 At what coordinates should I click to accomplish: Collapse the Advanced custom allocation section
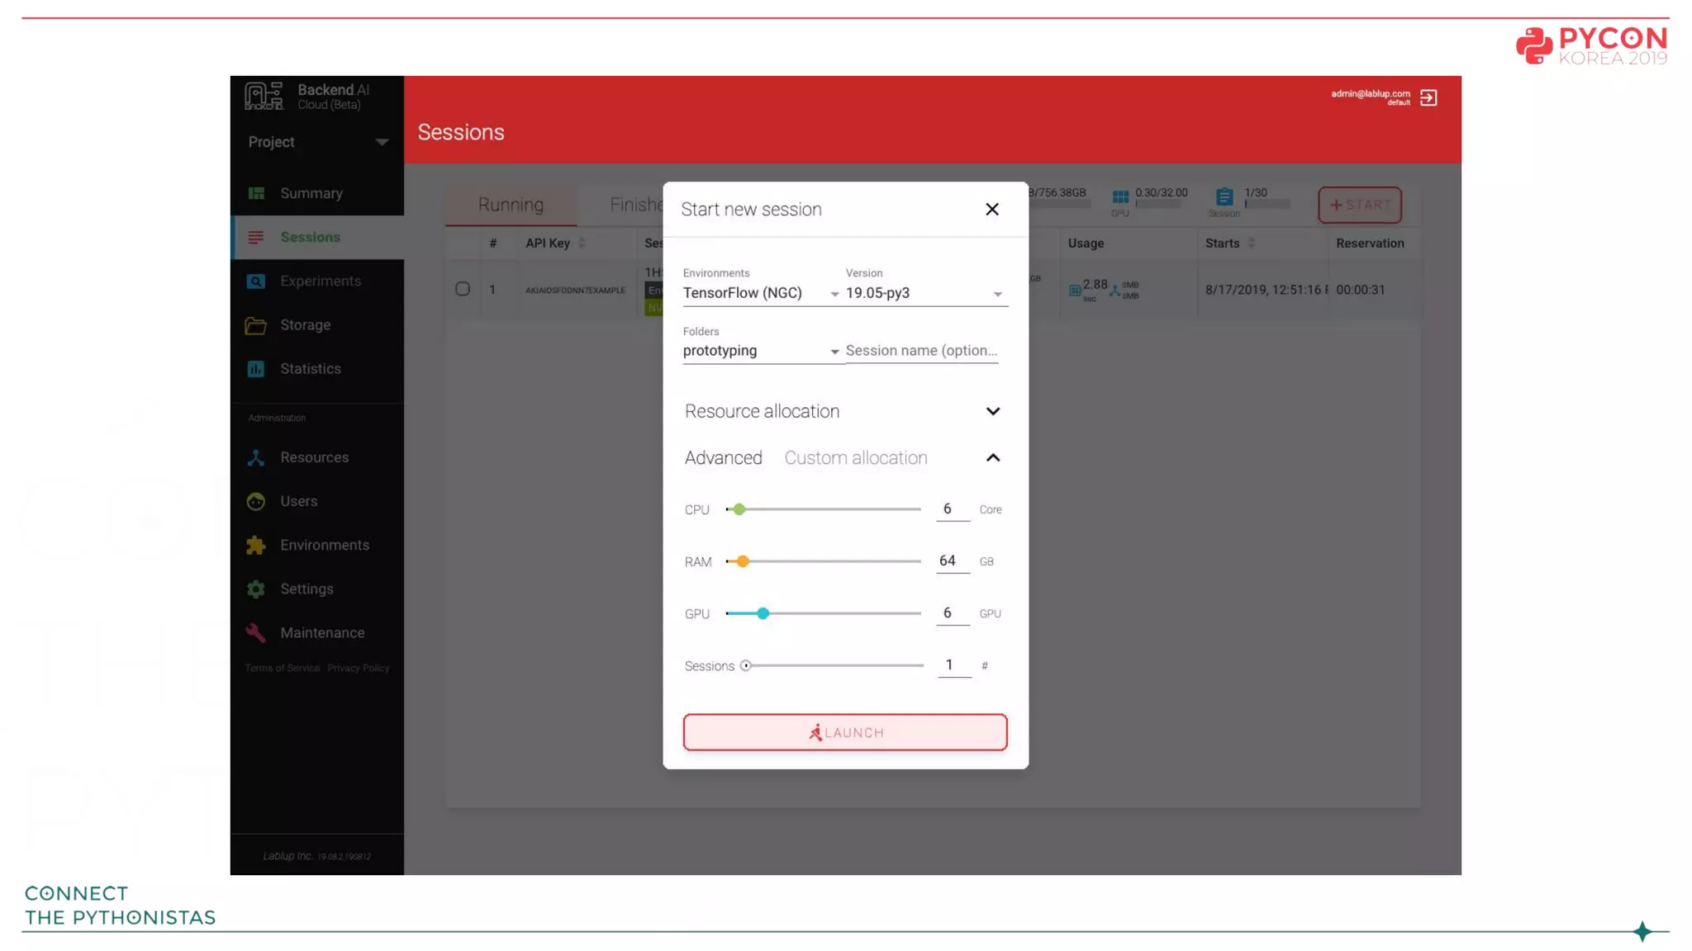click(992, 458)
